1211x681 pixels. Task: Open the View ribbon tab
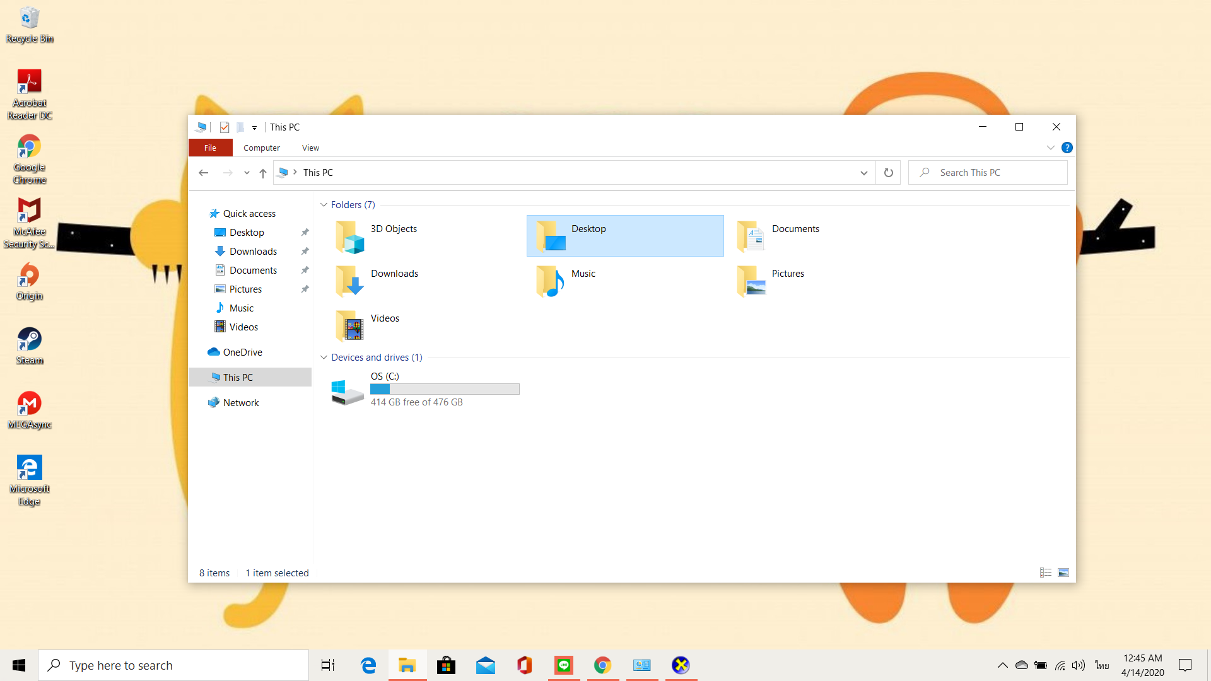[310, 148]
